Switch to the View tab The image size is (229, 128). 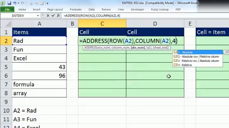click(x=121, y=10)
